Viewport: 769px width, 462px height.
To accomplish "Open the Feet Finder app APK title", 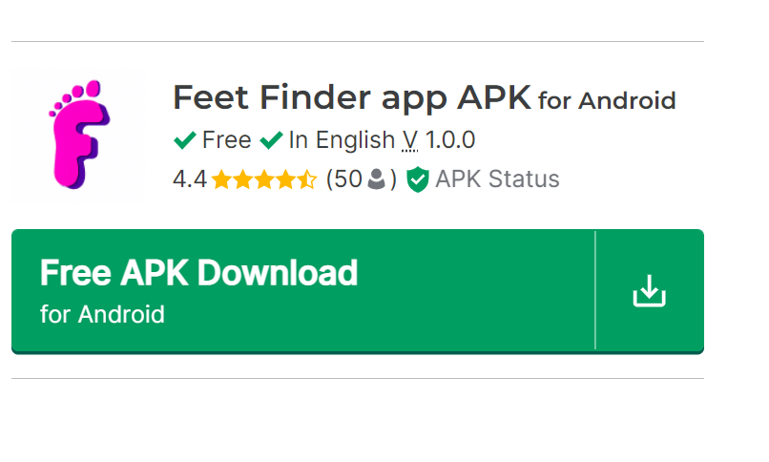I will (351, 97).
